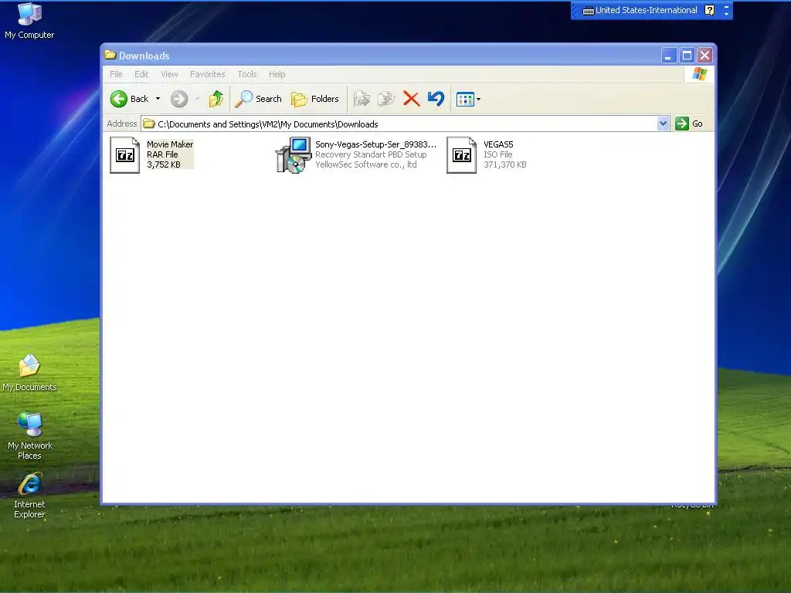Open the File menu
Image resolution: width=791 pixels, height=593 pixels.
pyautogui.click(x=116, y=74)
